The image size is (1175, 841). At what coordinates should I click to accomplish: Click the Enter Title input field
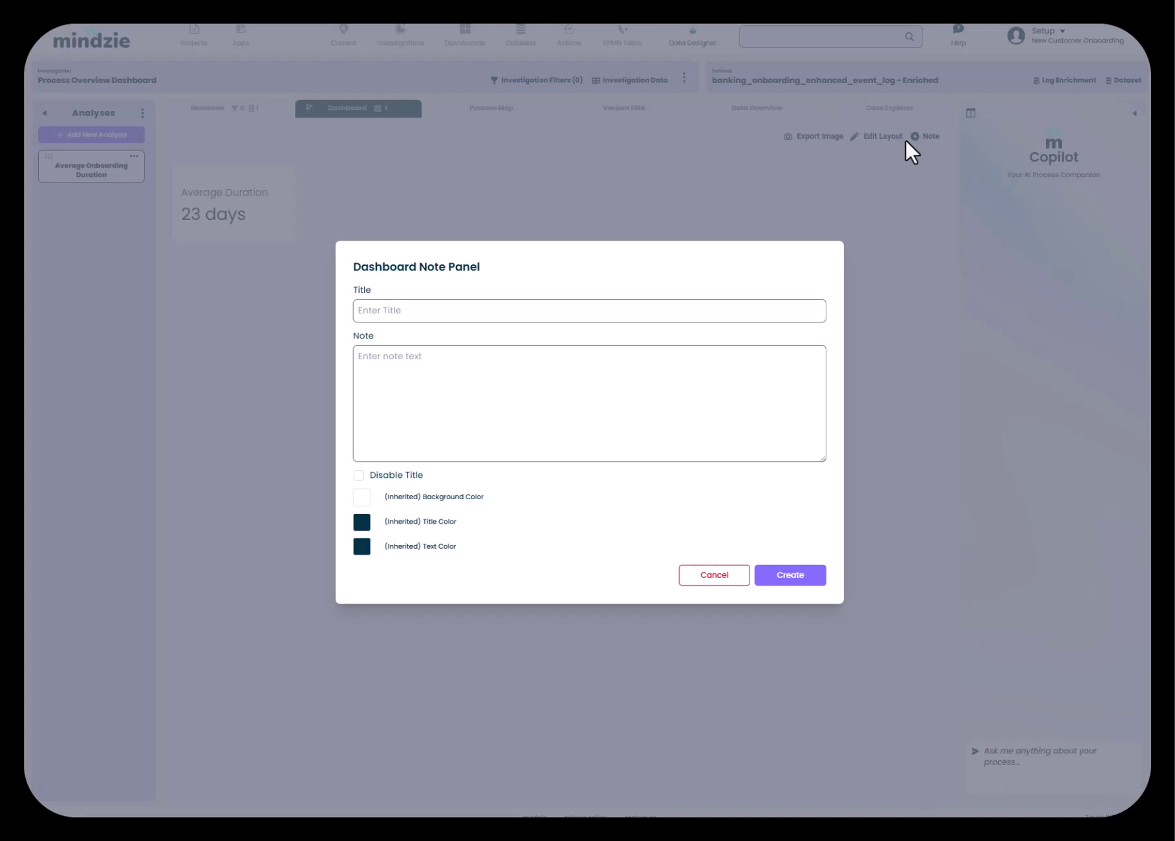tap(589, 311)
